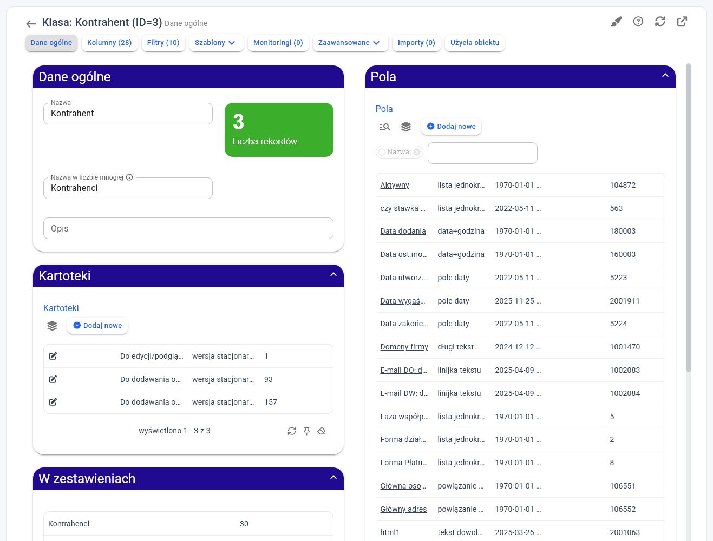Image resolution: width=713 pixels, height=541 pixels.
Task: Edit the Kartoteki row numbered 157
Action: coord(53,402)
